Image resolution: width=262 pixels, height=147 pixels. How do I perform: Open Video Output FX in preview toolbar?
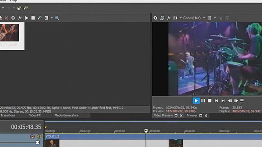tap(169, 18)
